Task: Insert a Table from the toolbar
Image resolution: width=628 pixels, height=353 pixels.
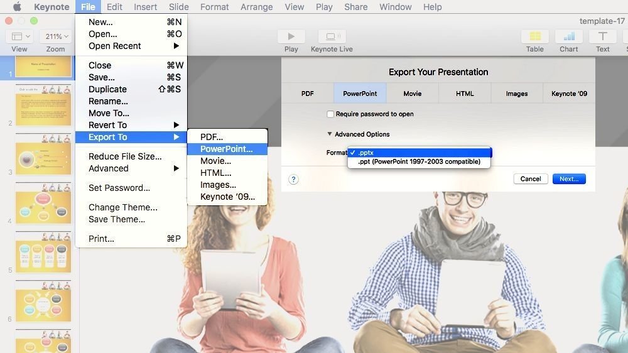Action: pyautogui.click(x=534, y=36)
